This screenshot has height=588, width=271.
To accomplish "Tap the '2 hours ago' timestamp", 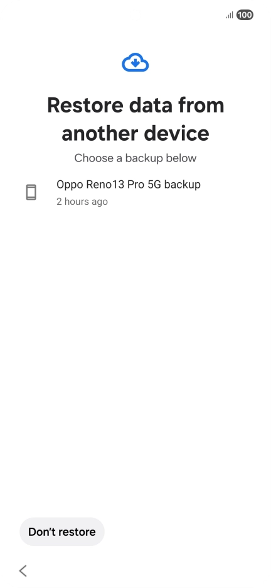I will pyautogui.click(x=82, y=202).
